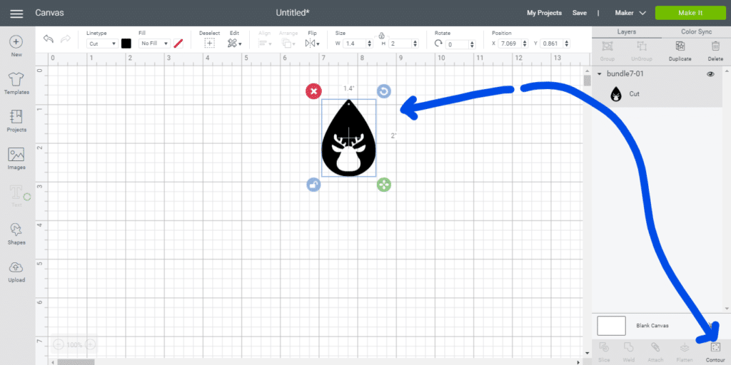Click the Flip tool icon
Viewport: 731px width, 365px height.
point(312,43)
